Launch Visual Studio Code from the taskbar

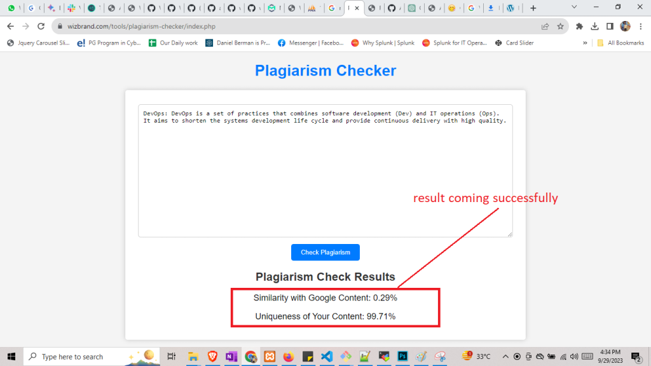coord(327,356)
